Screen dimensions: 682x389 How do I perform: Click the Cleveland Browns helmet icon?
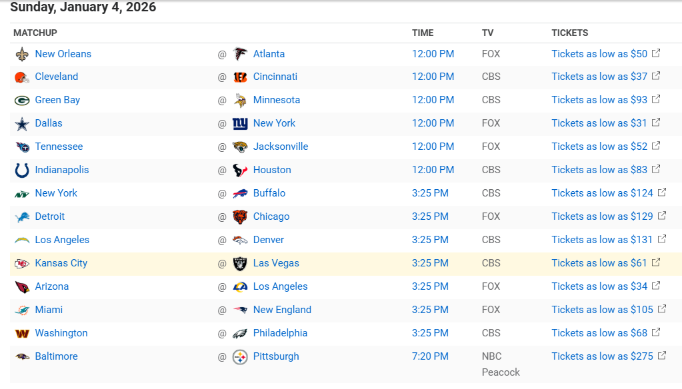[x=22, y=77]
